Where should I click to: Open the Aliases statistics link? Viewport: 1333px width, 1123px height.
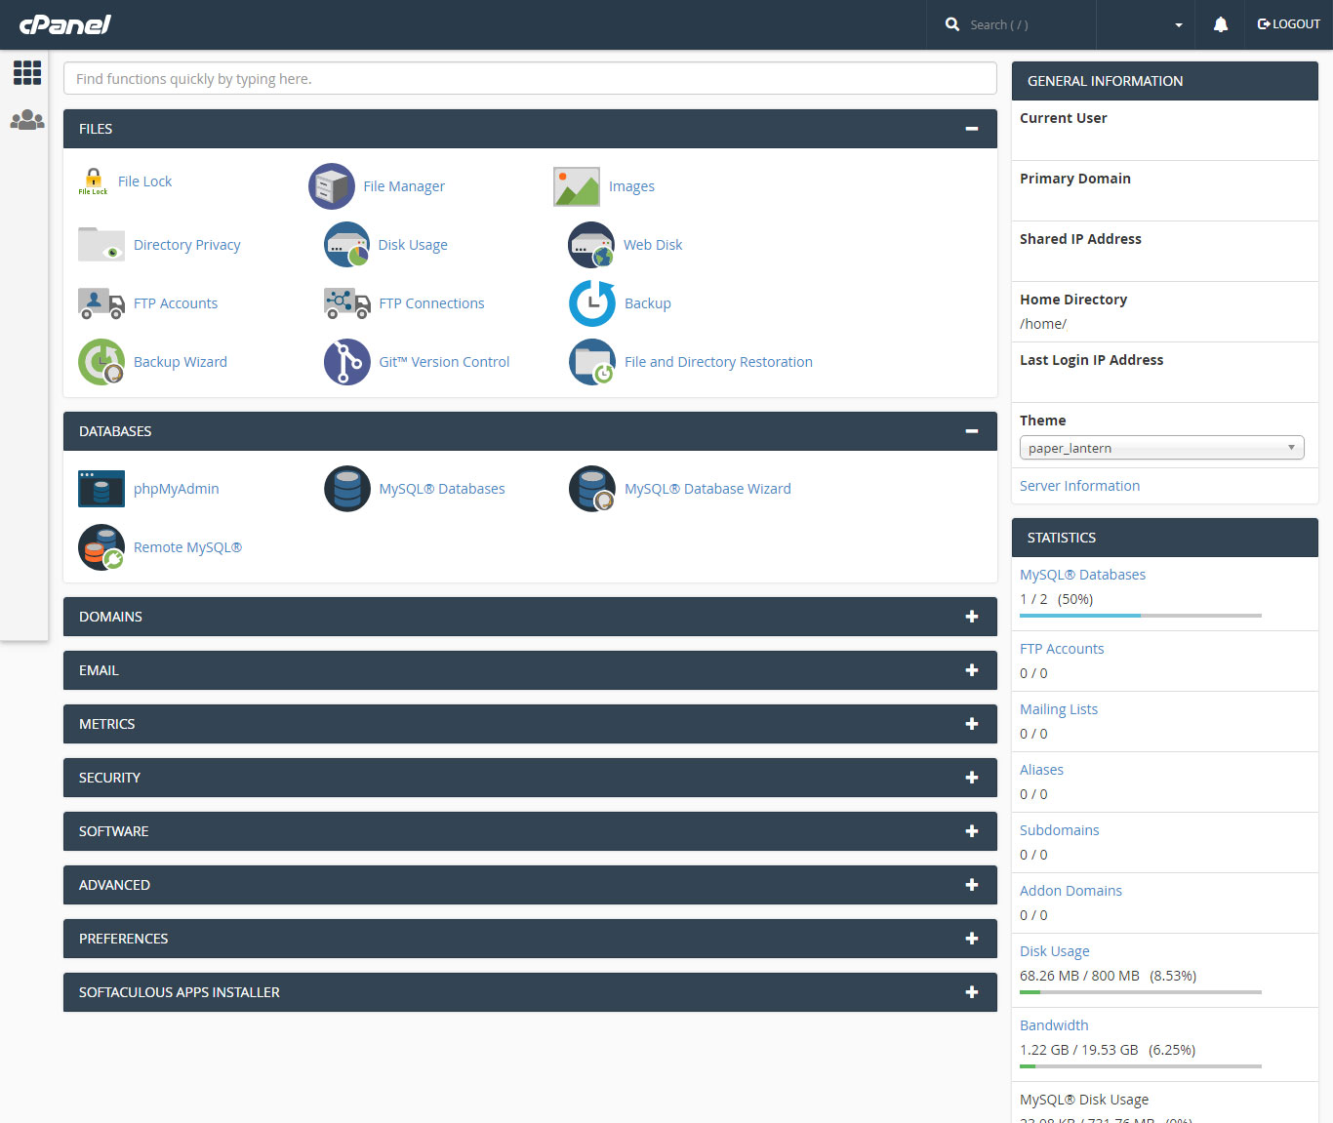click(x=1041, y=770)
